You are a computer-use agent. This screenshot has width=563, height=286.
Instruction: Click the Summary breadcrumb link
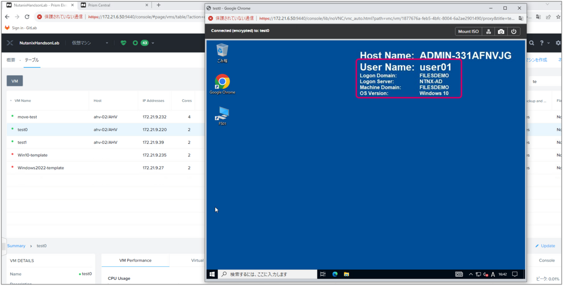coord(16,246)
